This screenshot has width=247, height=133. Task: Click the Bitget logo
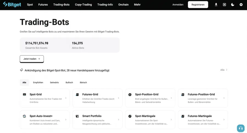coord(12,4)
